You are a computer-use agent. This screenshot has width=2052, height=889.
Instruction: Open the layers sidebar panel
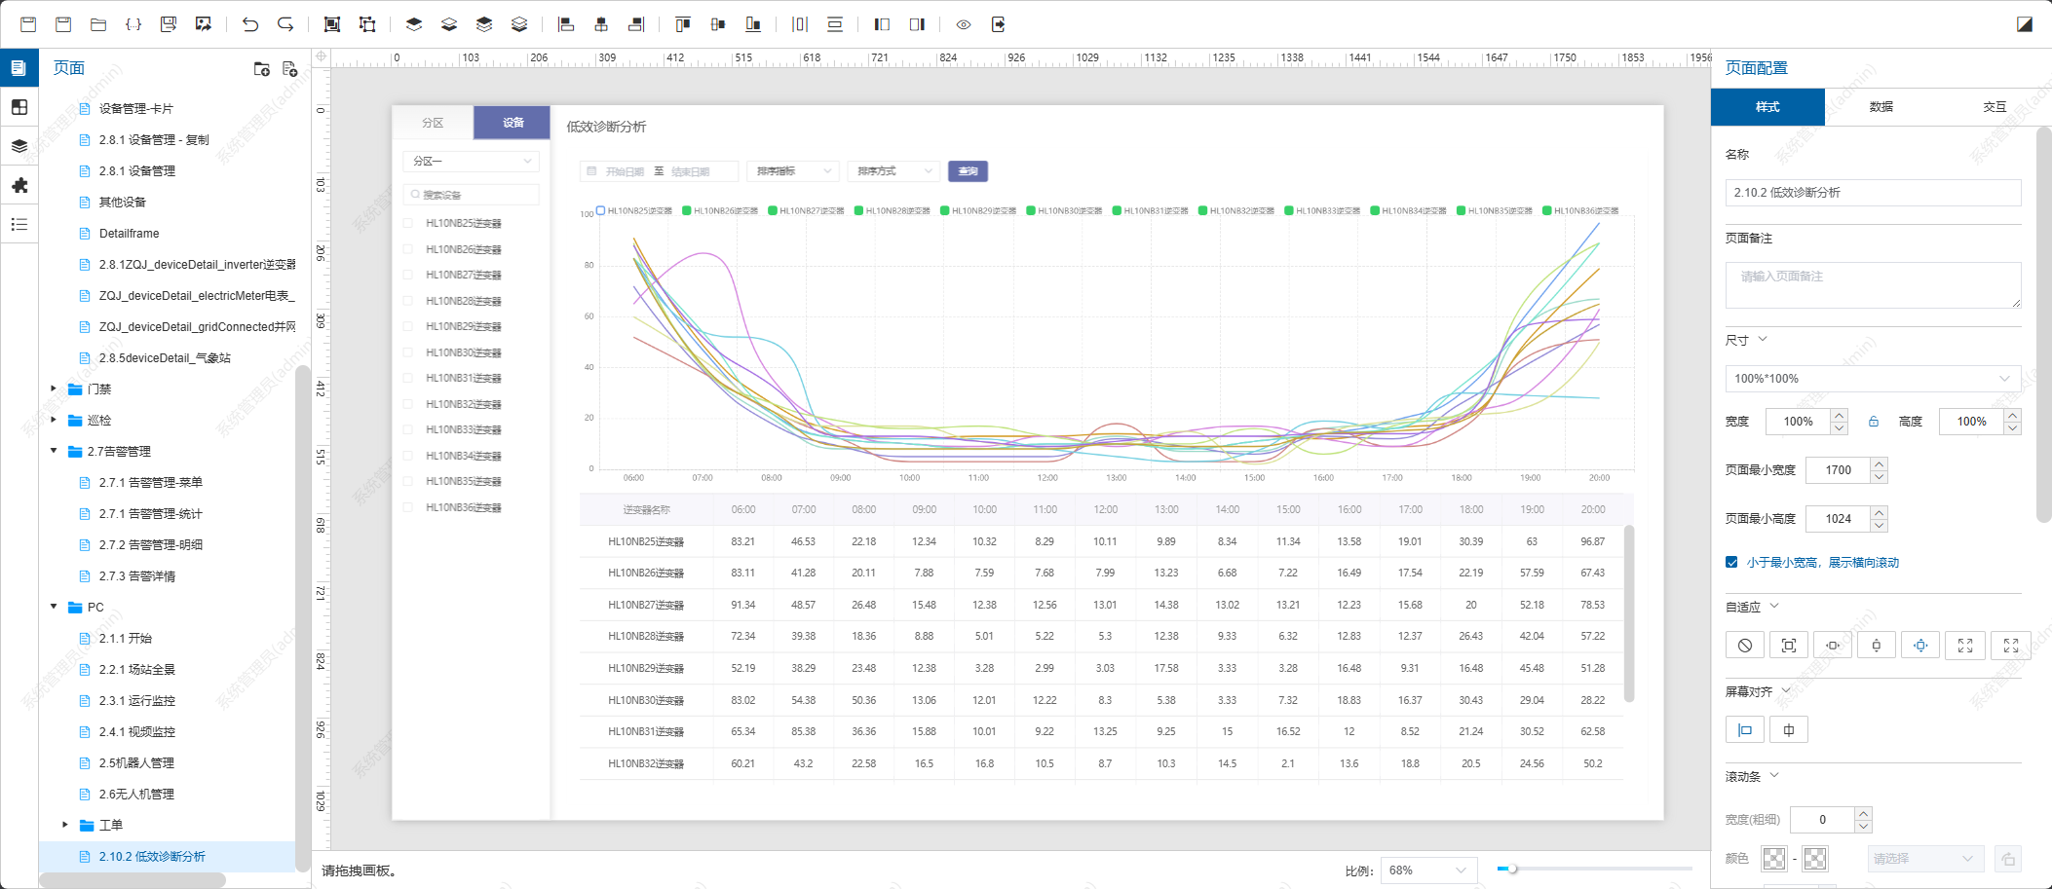19,146
